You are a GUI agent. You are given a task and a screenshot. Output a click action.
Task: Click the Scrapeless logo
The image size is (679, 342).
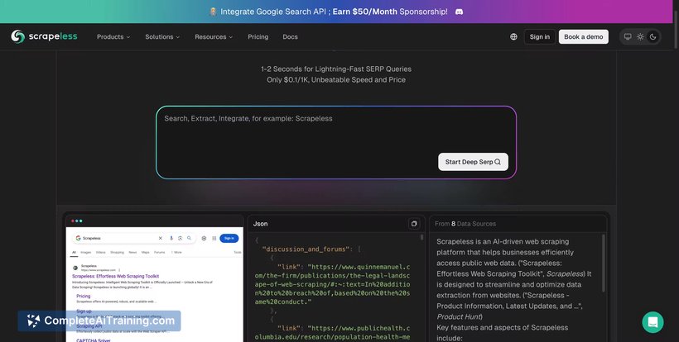(44, 36)
